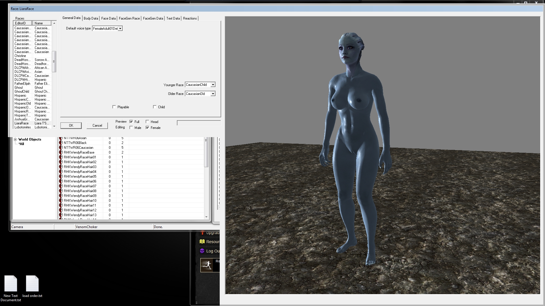Select Lobotomites in the Races list
Image resolution: width=545 pixels, height=306 pixels.
click(33, 127)
